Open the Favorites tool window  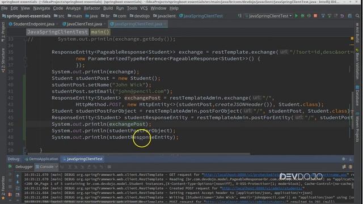pos(3,187)
